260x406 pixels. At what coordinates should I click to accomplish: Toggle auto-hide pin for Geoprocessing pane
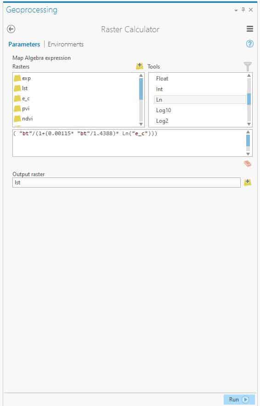pyautogui.click(x=243, y=10)
